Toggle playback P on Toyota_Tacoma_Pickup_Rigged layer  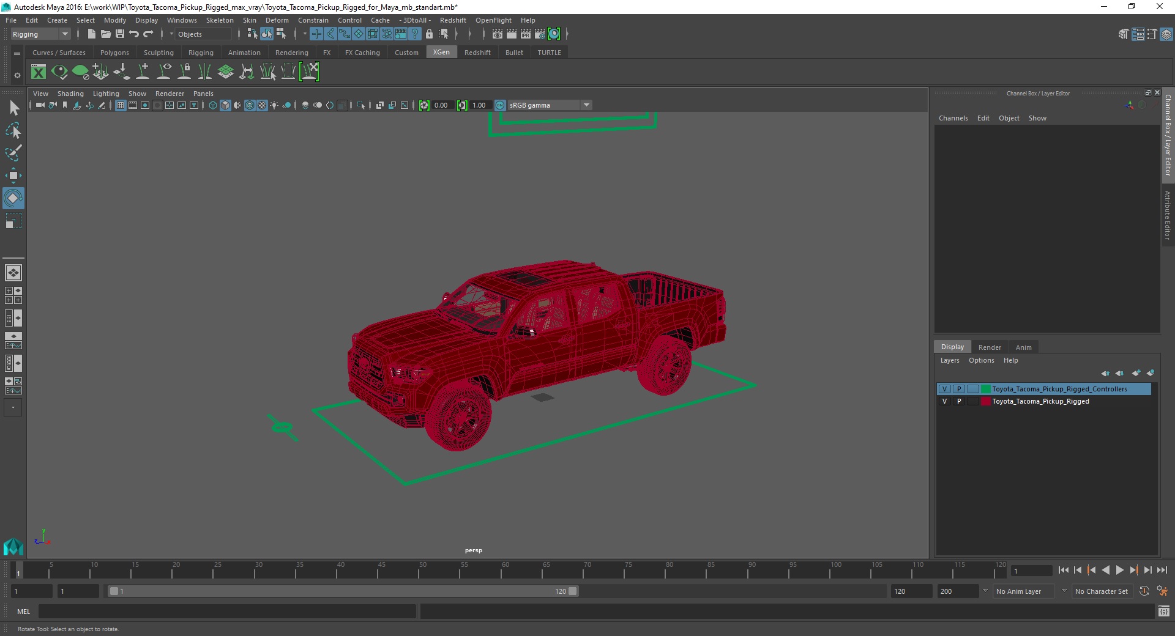959,401
